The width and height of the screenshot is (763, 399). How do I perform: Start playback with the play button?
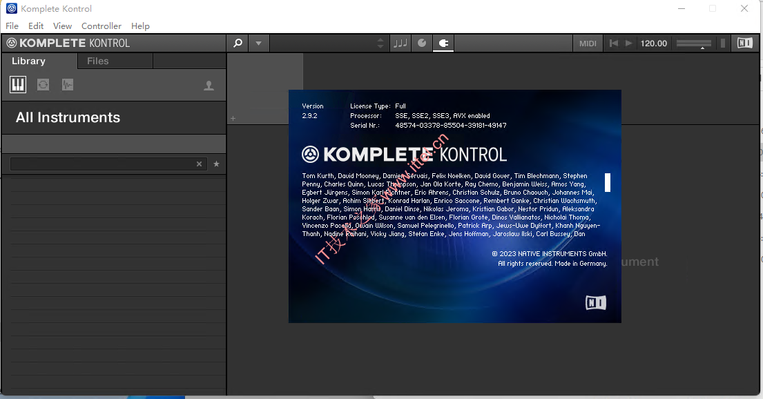click(628, 43)
